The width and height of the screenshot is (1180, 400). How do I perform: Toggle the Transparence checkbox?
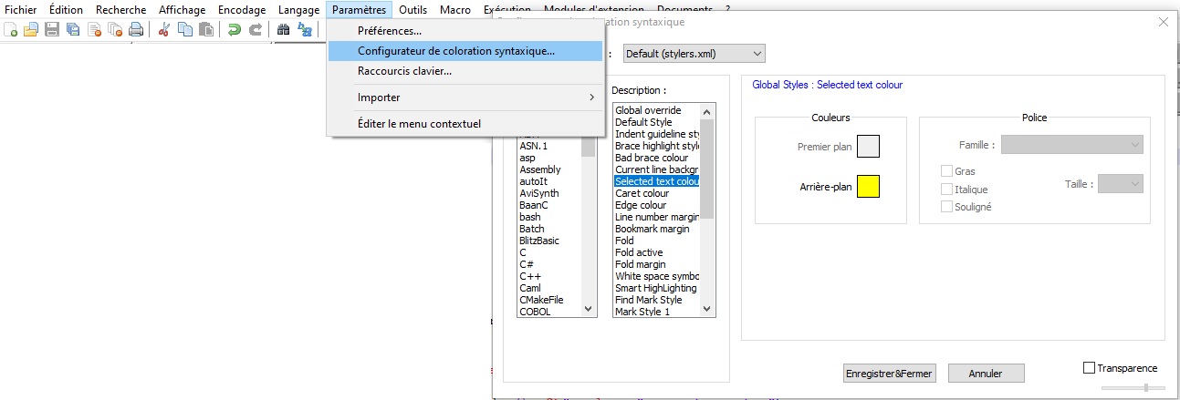point(1089,368)
